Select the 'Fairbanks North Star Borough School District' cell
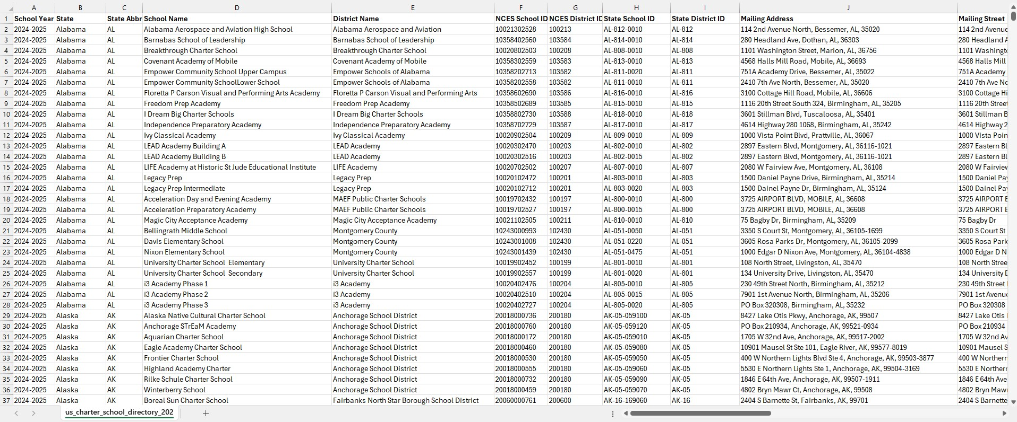Image resolution: width=1017 pixels, height=422 pixels. coord(406,400)
